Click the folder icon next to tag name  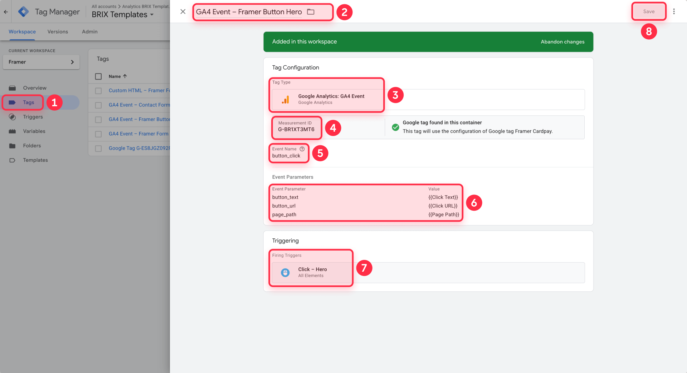point(311,12)
